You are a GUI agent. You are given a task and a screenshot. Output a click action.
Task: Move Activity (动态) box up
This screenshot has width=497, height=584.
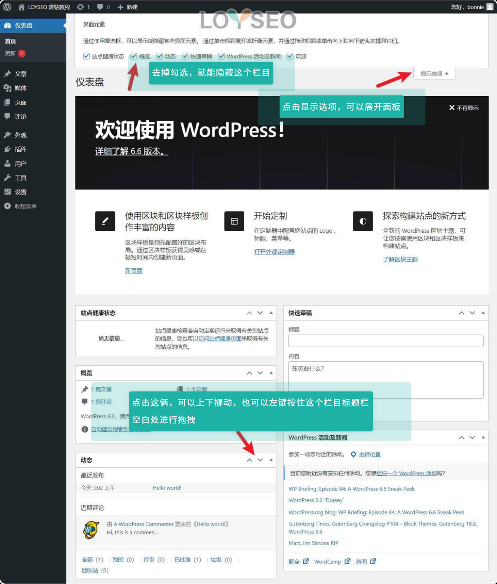[x=249, y=460]
